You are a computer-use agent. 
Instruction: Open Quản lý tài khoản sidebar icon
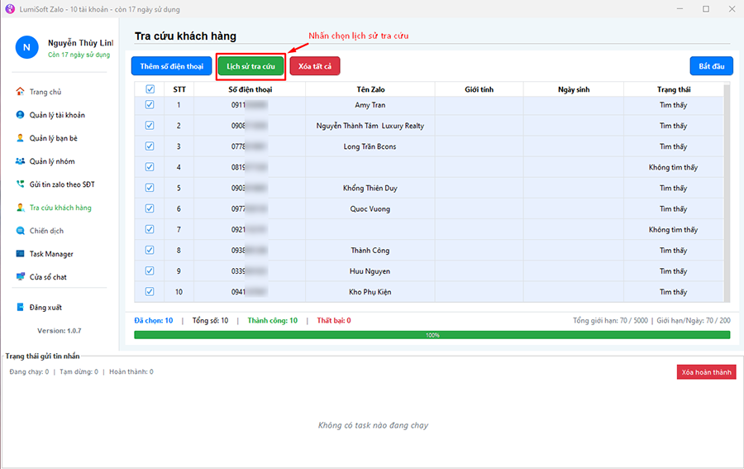pos(20,115)
